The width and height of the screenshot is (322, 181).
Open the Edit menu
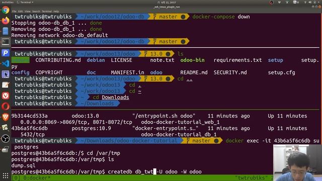(x=20, y=12)
